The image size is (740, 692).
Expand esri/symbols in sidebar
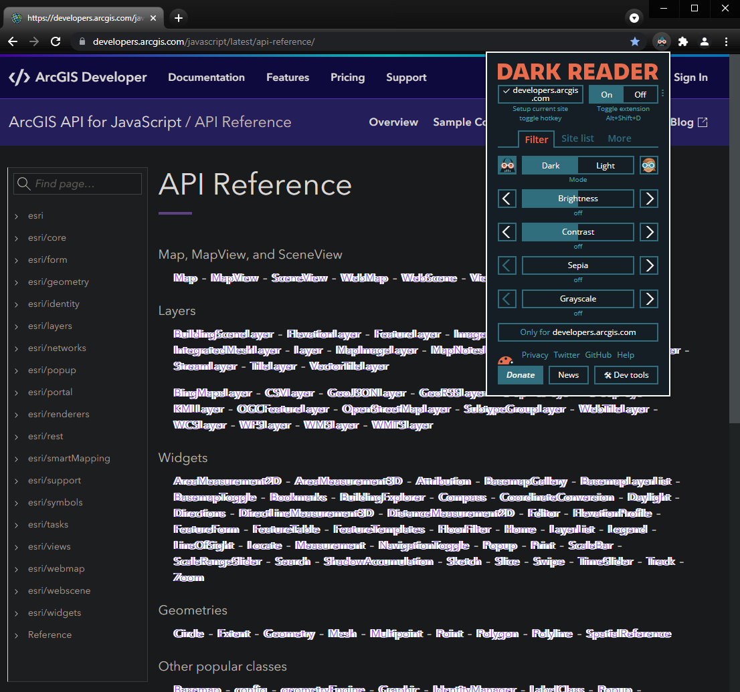[17, 503]
